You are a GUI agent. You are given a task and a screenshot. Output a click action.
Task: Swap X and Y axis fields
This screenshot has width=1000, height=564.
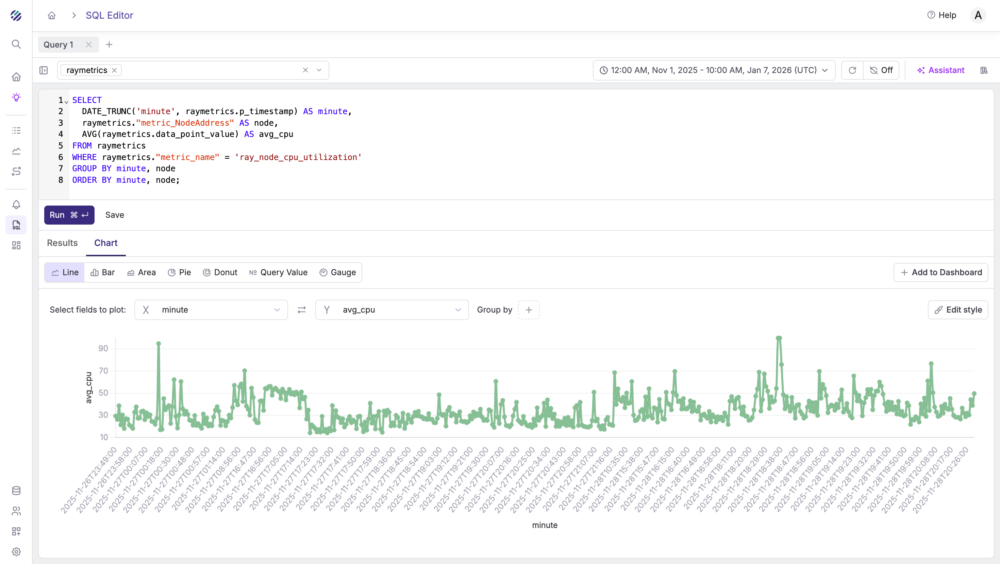pos(302,310)
